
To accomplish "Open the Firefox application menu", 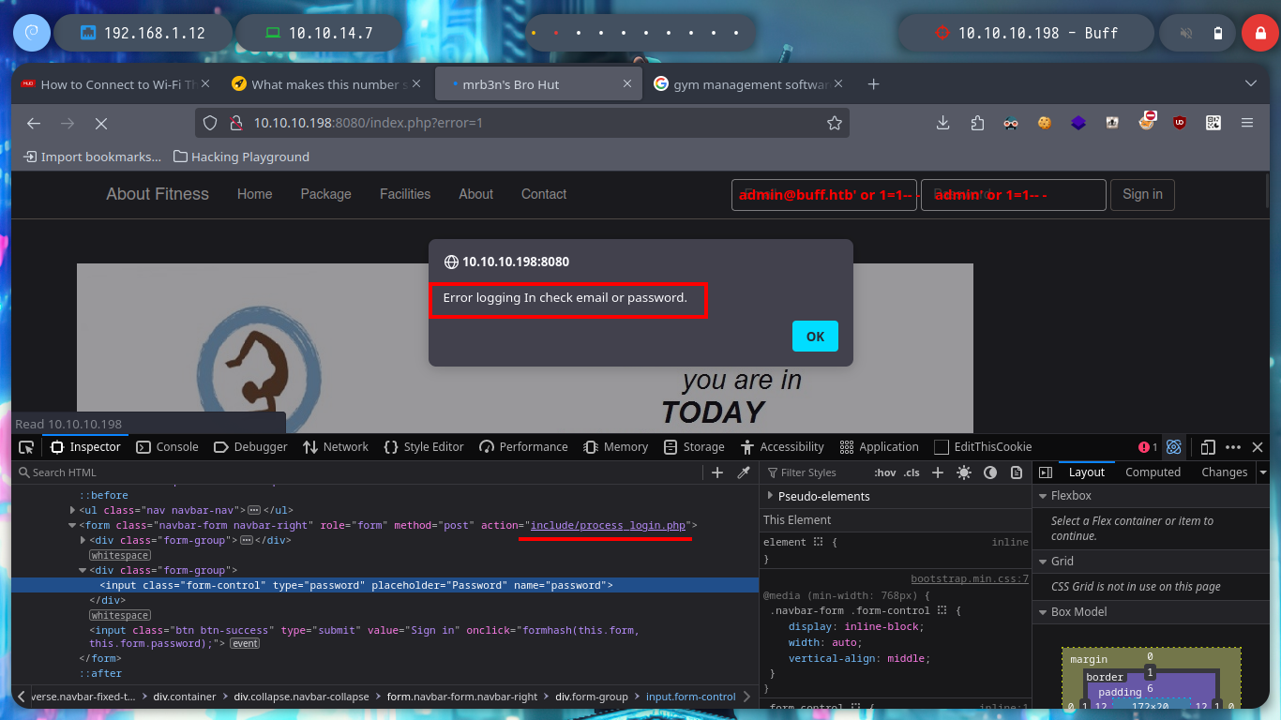I will click(x=1247, y=123).
